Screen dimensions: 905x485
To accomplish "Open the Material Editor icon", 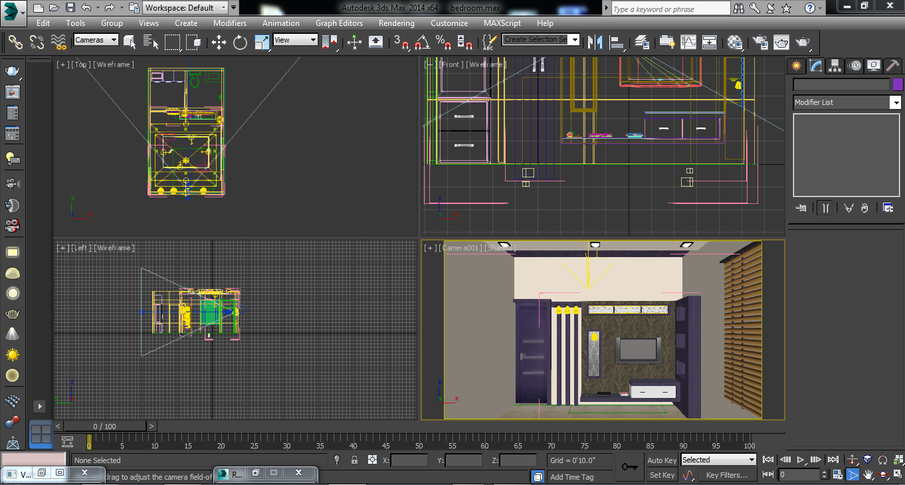I will tap(735, 43).
